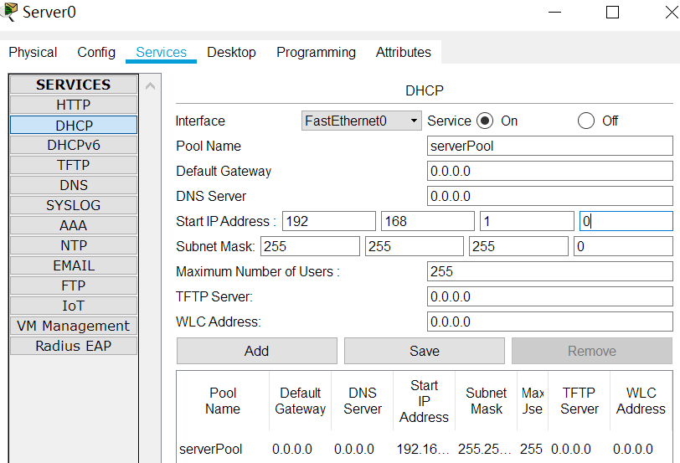Open the FastEthernet0 interface dropdown
The width and height of the screenshot is (680, 463).
361,121
